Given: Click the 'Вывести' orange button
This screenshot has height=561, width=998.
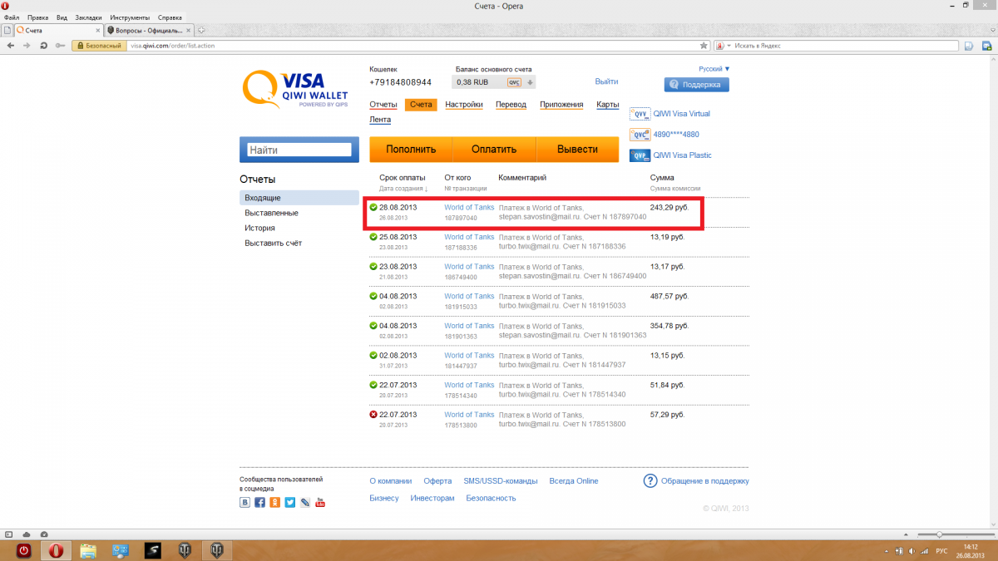Looking at the screenshot, I should click(x=577, y=150).
